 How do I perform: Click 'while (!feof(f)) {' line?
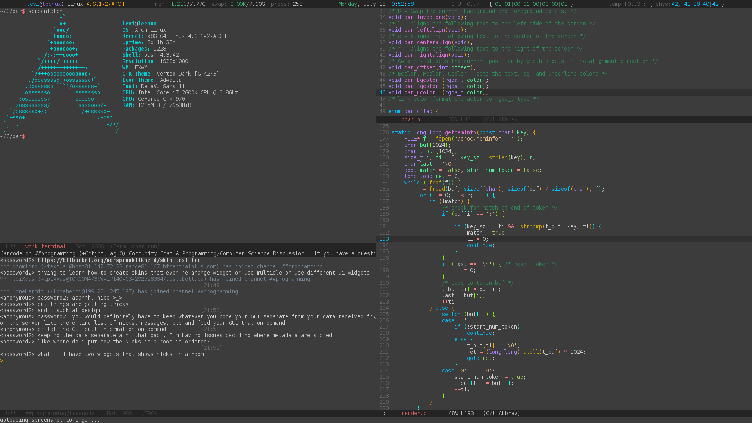432,183
